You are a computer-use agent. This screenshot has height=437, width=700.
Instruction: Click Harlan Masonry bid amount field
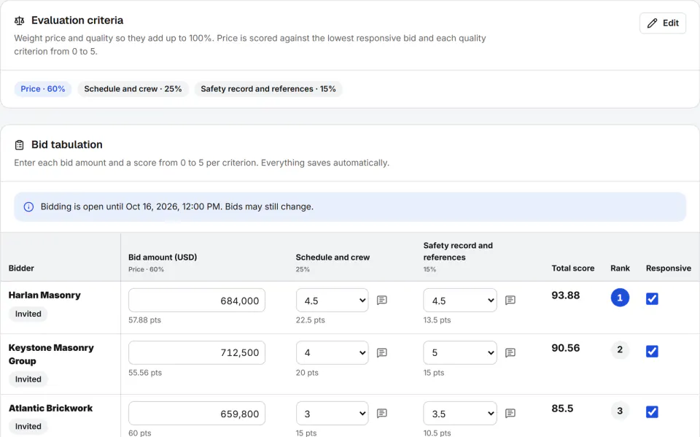coord(197,301)
